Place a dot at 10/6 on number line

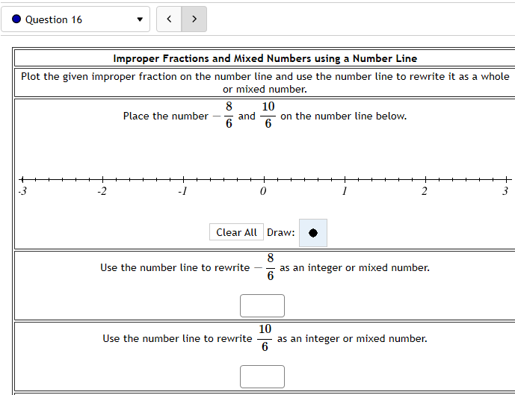pyautogui.click(x=399, y=180)
